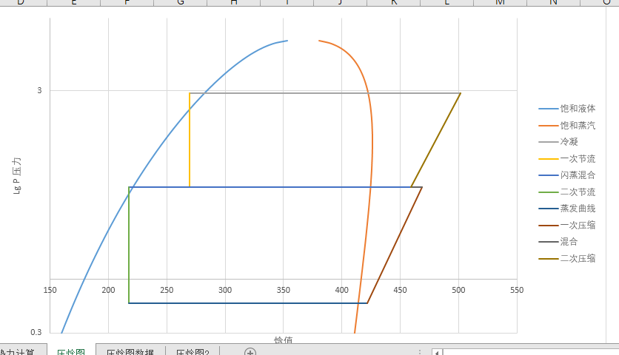Select the 焓值 horizontal axis title
Viewport: 619px width, 355px height.
(x=284, y=339)
